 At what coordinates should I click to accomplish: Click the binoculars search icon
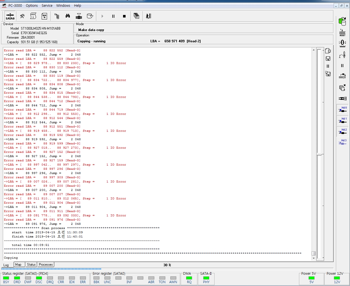[68, 16]
